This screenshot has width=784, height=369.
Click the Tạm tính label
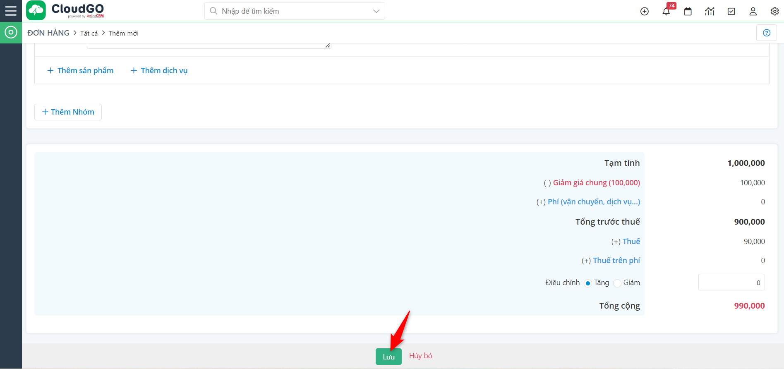622,163
